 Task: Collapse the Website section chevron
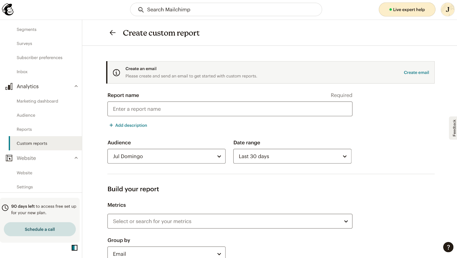tap(76, 158)
